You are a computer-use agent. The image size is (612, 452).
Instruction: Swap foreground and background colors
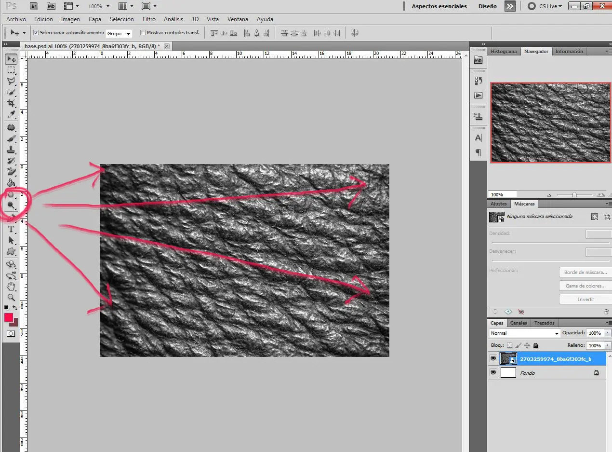coord(15,308)
